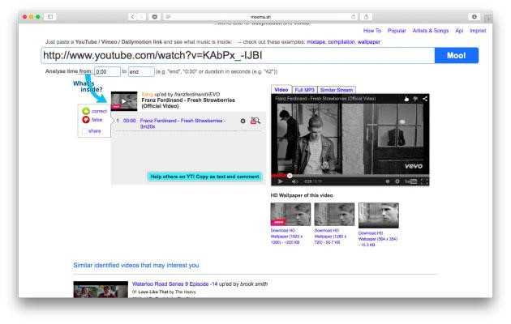
Task: Go back with Safari back arrow
Action: 132,16
